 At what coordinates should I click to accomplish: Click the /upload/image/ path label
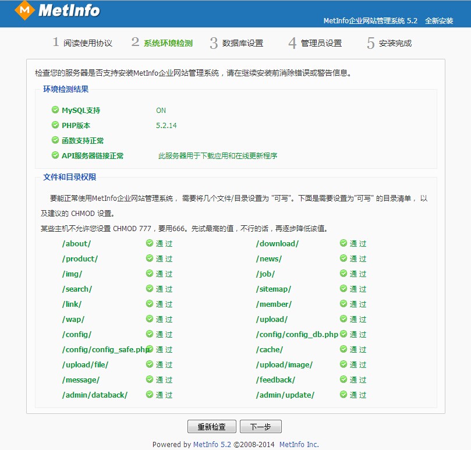point(284,364)
